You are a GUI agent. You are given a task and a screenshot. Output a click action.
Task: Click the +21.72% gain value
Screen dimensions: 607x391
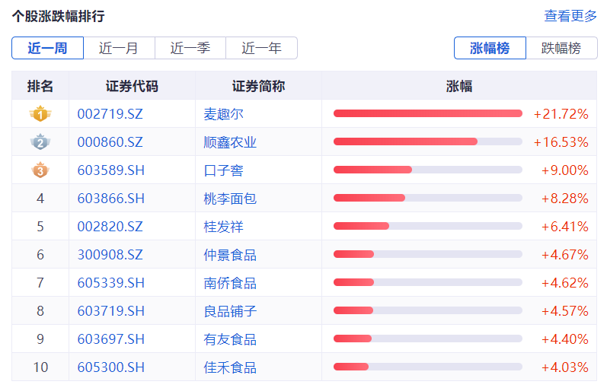click(x=561, y=114)
